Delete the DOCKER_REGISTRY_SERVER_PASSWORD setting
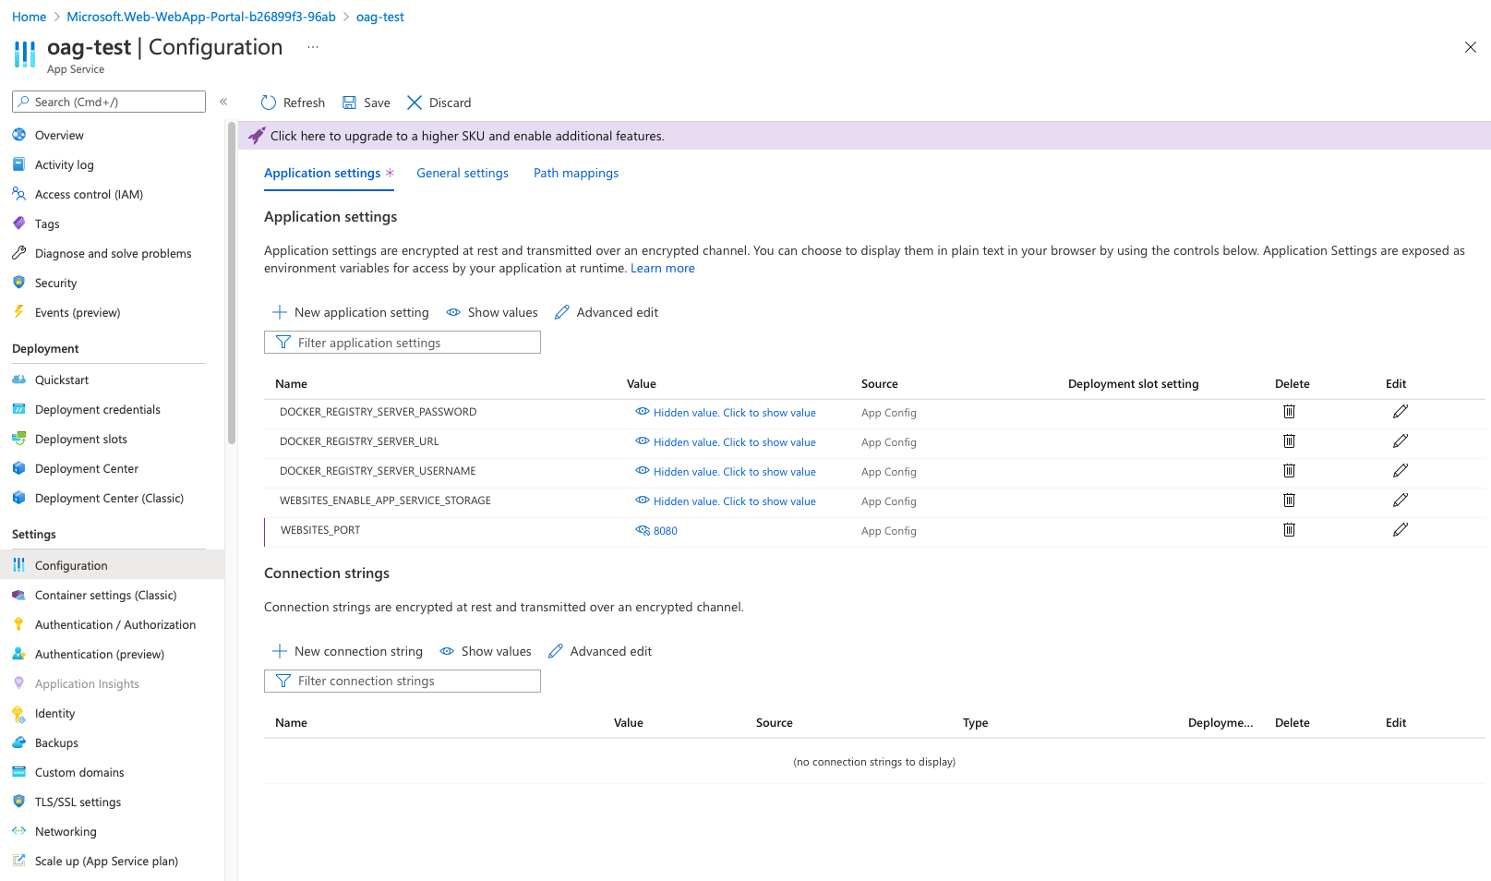Screen dimensions: 1491x881 click(x=1289, y=412)
